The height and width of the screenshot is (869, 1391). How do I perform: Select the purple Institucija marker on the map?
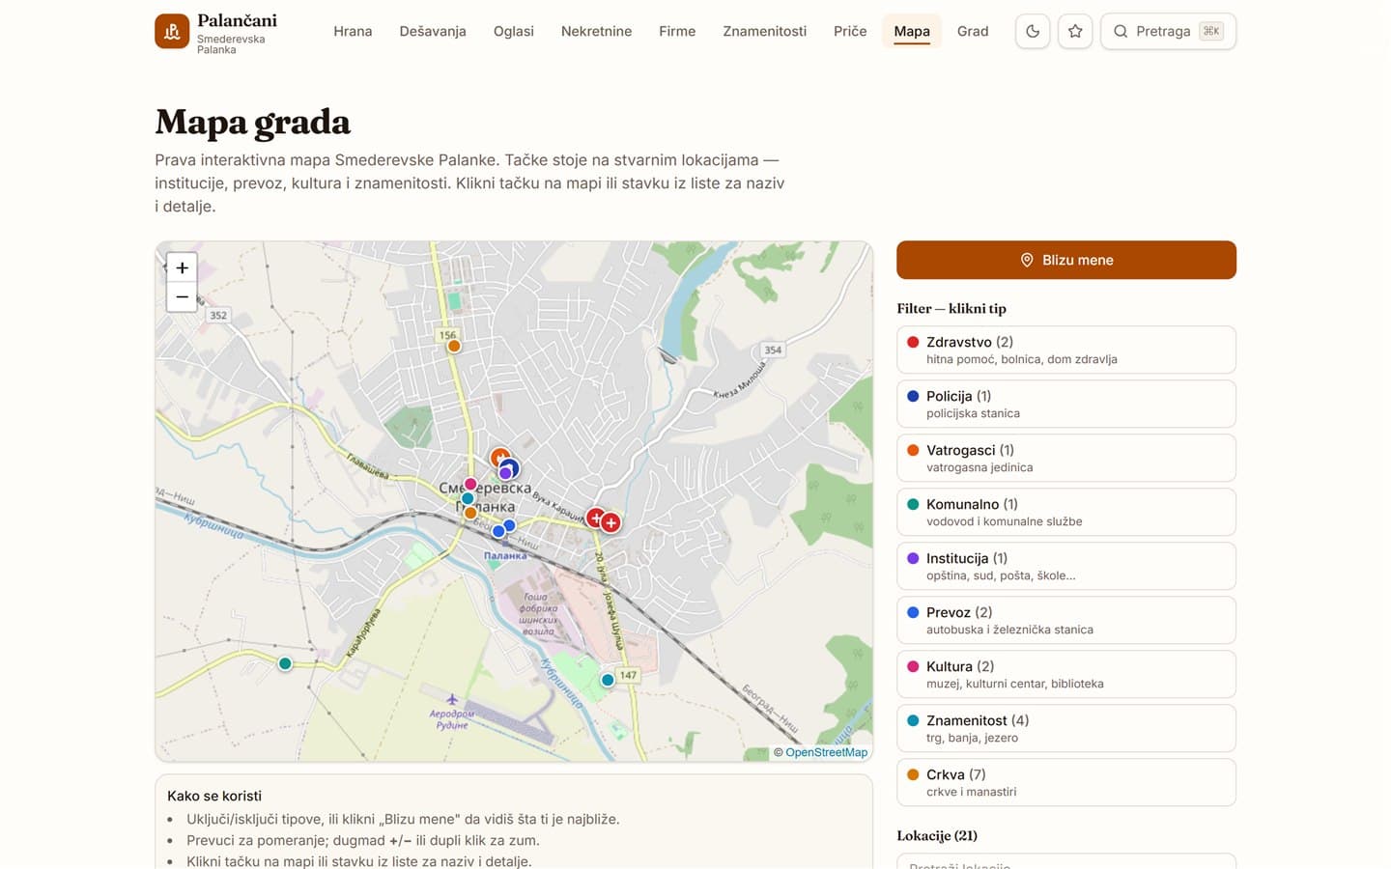click(505, 473)
